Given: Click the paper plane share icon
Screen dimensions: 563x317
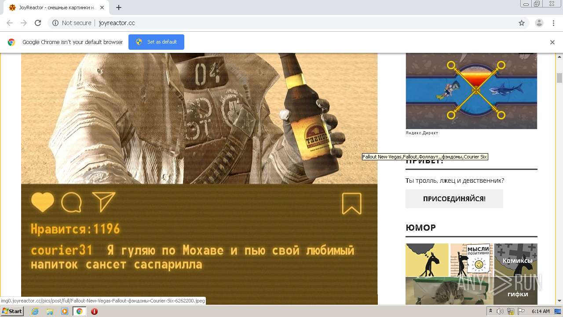Looking at the screenshot, I should tap(103, 202).
